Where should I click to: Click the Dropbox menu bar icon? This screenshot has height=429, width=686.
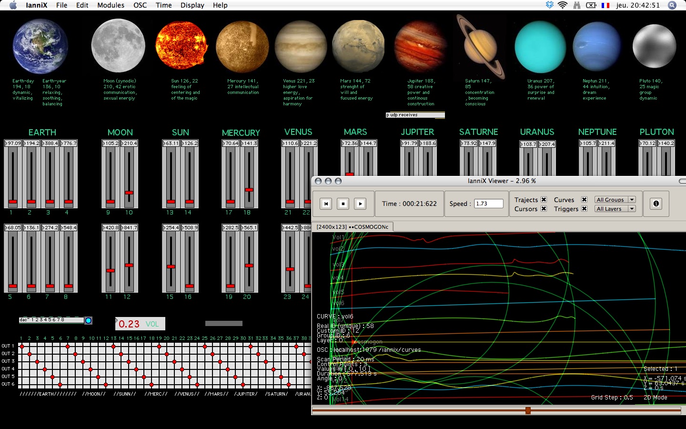coord(550,5)
